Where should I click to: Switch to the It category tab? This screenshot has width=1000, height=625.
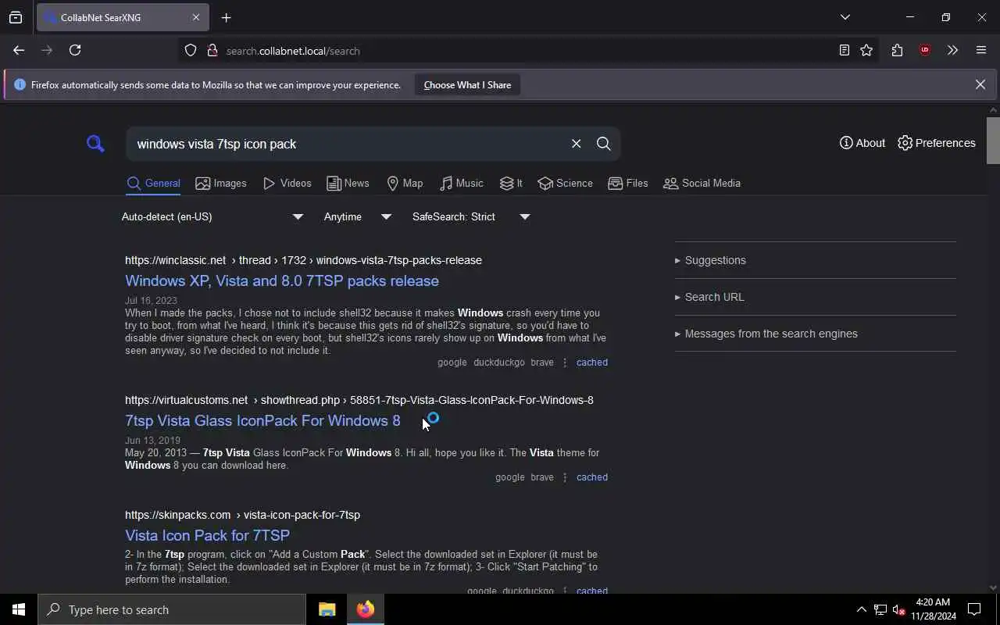(x=511, y=183)
